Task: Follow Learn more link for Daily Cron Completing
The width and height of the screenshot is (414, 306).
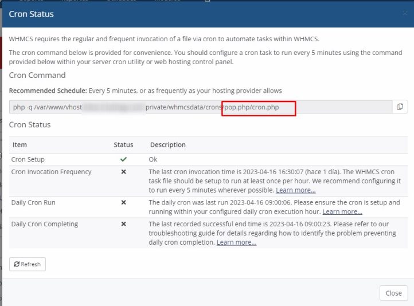Action: [236, 242]
